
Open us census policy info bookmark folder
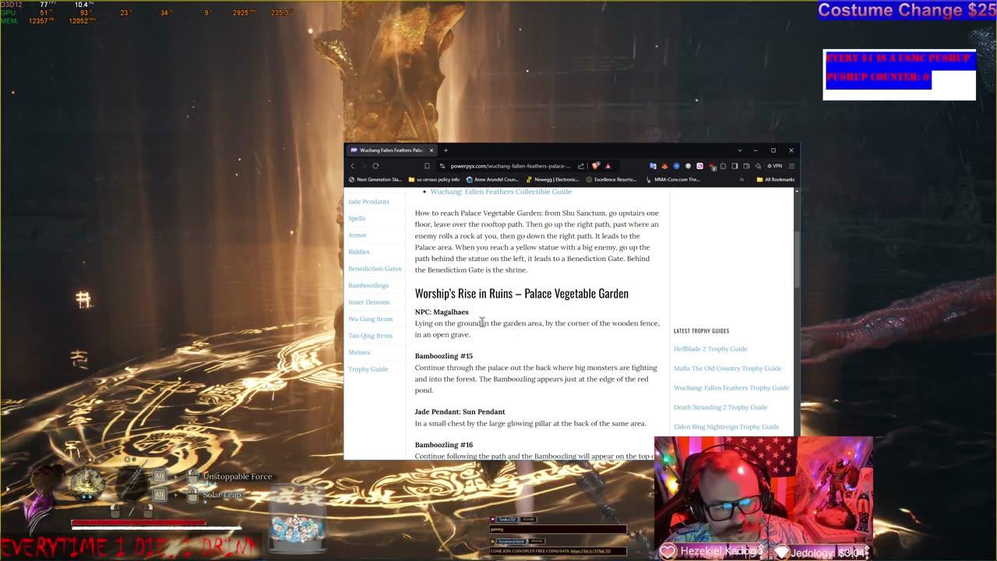coord(434,179)
